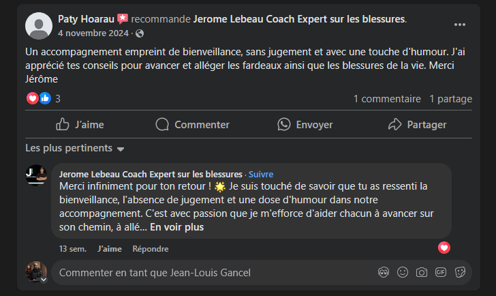The width and height of the screenshot is (496, 296).
Task: Click the globe public audience icon
Action: 140,33
